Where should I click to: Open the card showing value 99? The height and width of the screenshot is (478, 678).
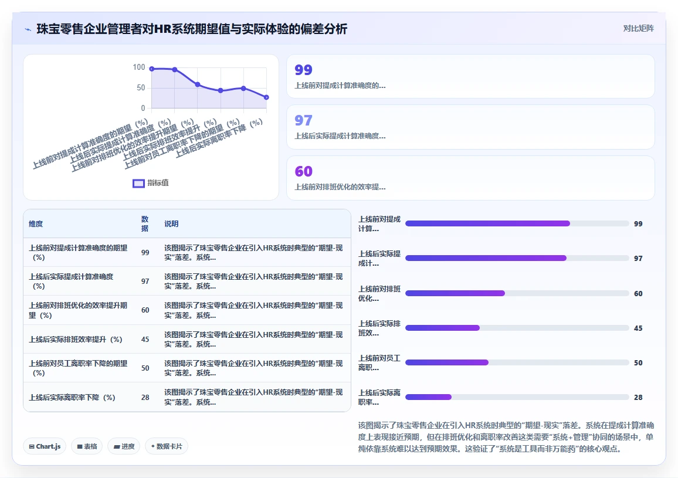(470, 77)
